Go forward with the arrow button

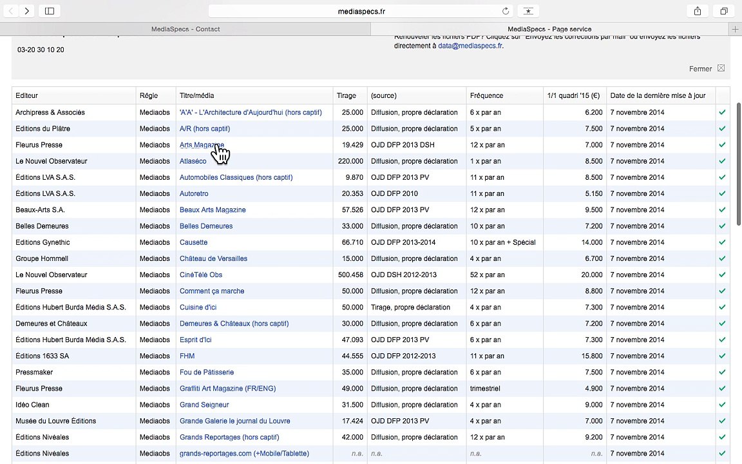click(x=27, y=11)
